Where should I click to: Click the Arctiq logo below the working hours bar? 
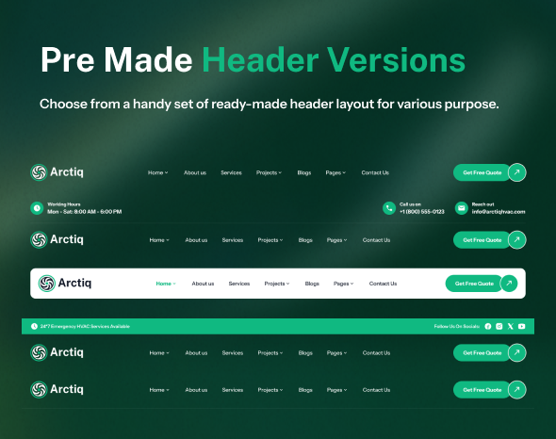[57, 239]
